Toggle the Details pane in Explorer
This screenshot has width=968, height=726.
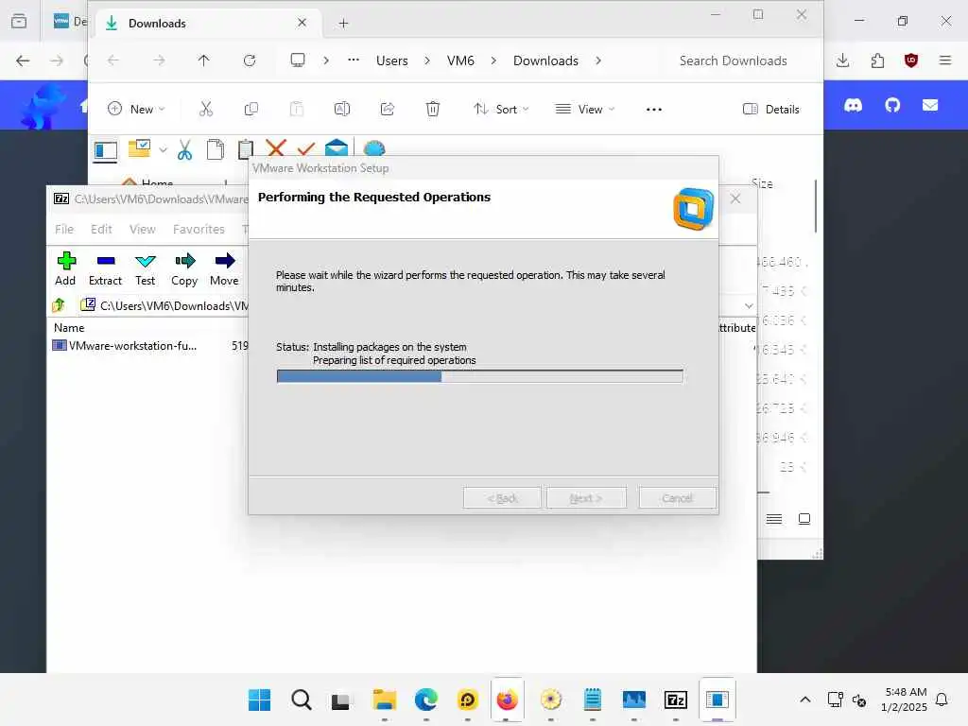coord(770,110)
